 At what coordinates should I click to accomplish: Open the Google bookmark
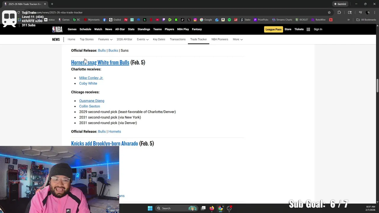pyautogui.click(x=206, y=20)
